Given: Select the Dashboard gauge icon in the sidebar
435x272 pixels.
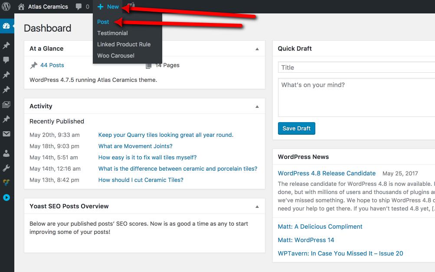Looking at the screenshot, I should pyautogui.click(x=7, y=26).
